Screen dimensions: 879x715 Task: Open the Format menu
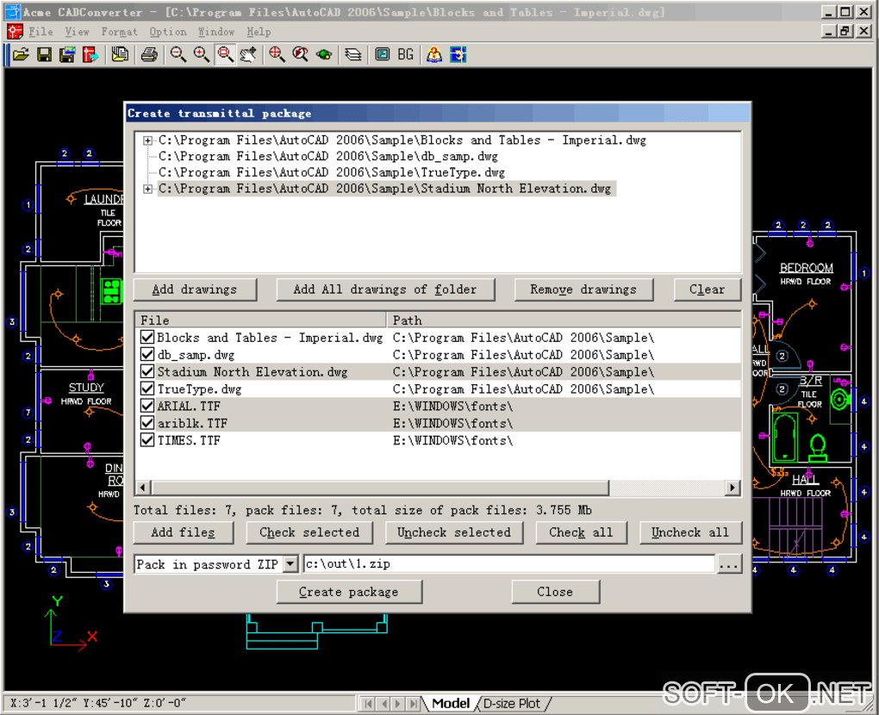(119, 32)
